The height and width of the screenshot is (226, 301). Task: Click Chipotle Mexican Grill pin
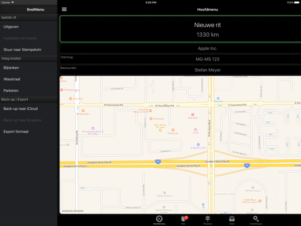[x=150, y=111]
